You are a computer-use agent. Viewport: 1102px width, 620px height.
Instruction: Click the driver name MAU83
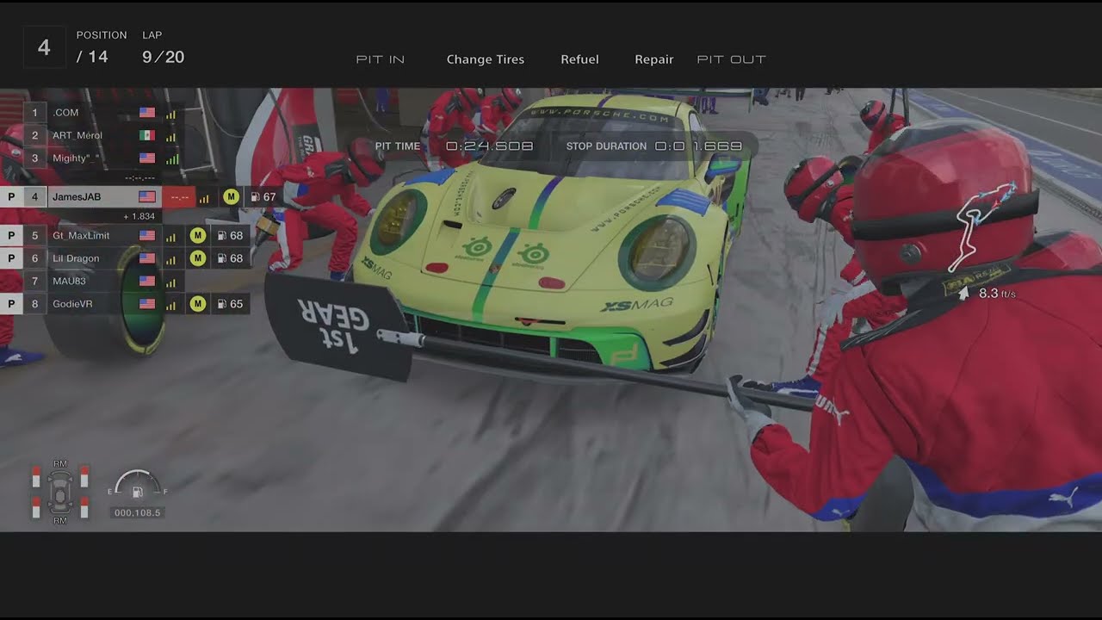(x=69, y=281)
